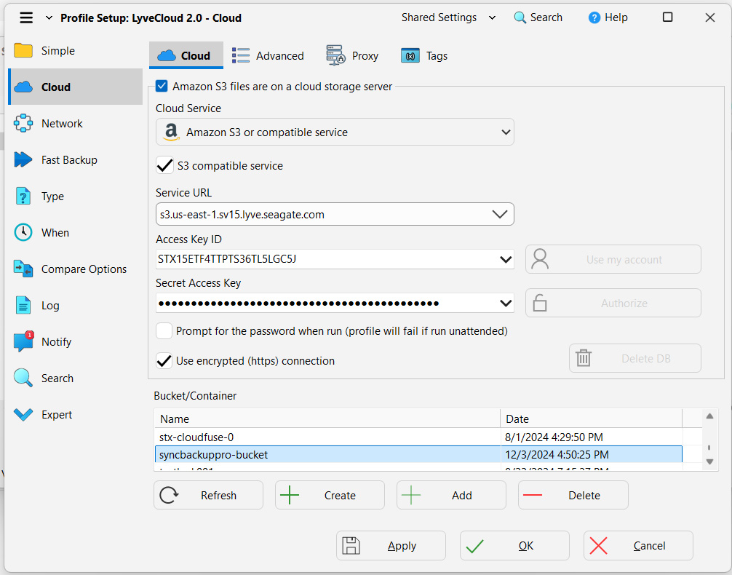Image resolution: width=732 pixels, height=575 pixels.
Task: Click the blue cloud icon on Cloud tab
Action: (x=167, y=55)
